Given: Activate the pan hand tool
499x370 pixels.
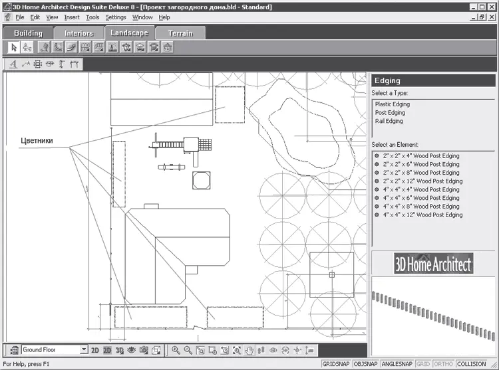Looking at the screenshot, I should pyautogui.click(x=249, y=350).
